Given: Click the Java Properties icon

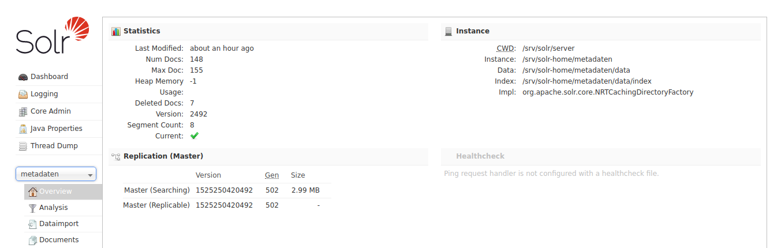Looking at the screenshot, I should (x=23, y=129).
